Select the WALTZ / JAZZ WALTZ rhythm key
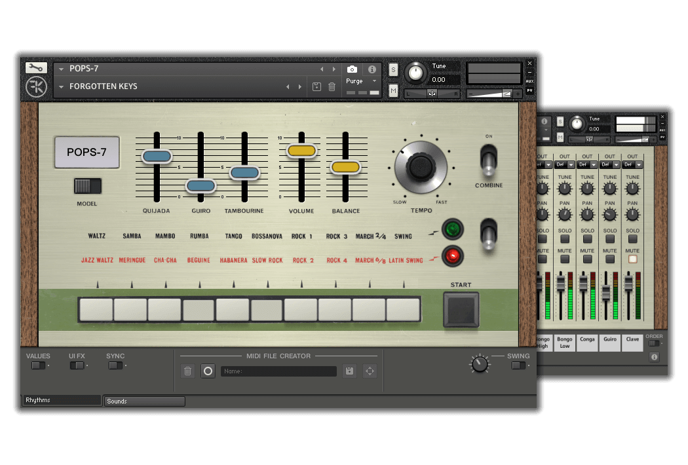 tap(96, 309)
